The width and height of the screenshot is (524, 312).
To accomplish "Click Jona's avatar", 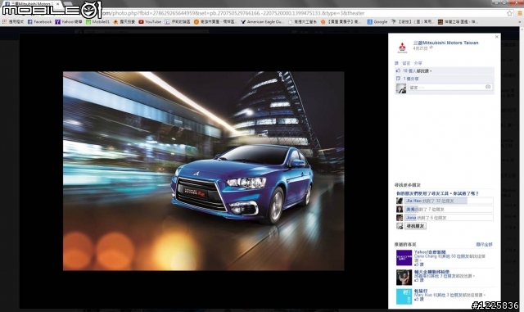I will tap(400, 218).
